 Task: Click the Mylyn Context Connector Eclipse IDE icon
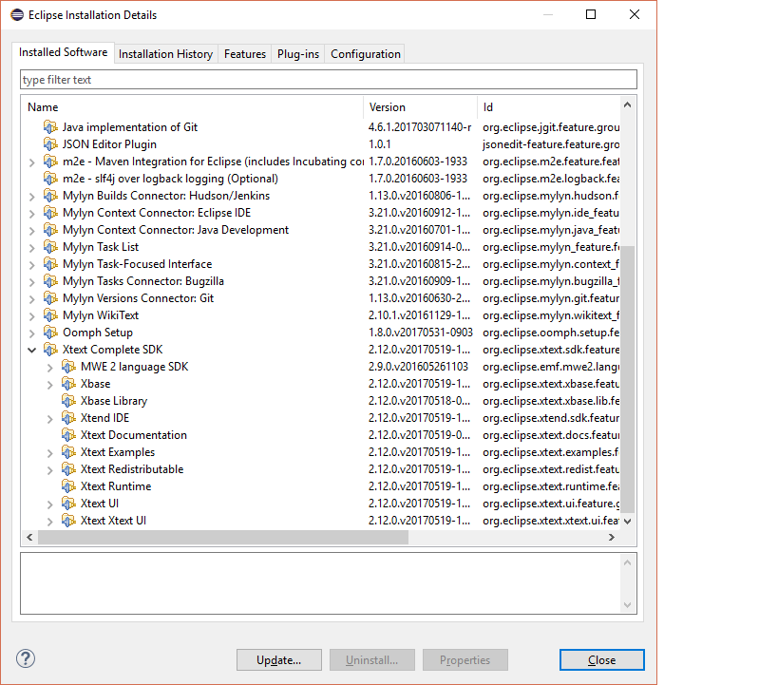[x=50, y=213]
